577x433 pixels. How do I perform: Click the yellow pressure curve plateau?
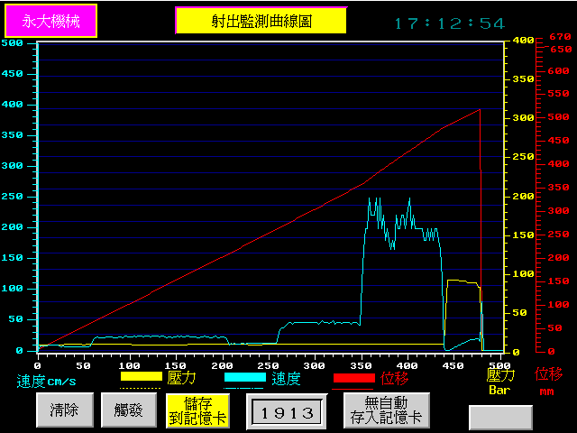[462, 281]
